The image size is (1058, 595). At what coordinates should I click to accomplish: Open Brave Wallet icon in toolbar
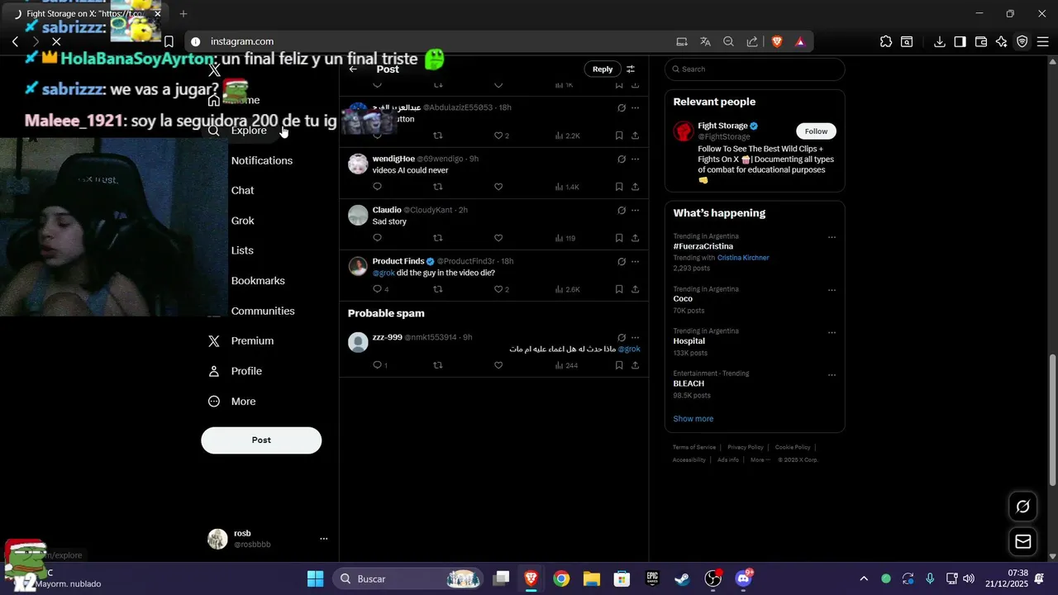[x=981, y=41]
